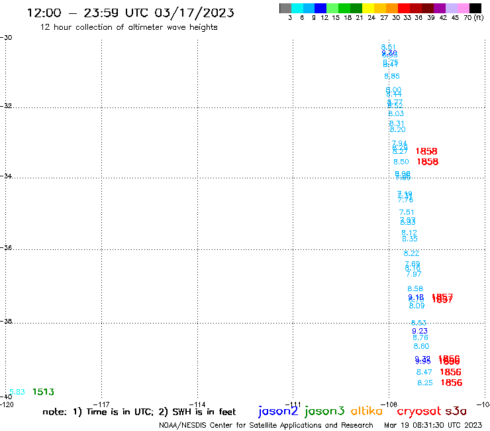Select the altika satellite legend label
490x431 pixels.
[x=367, y=410]
